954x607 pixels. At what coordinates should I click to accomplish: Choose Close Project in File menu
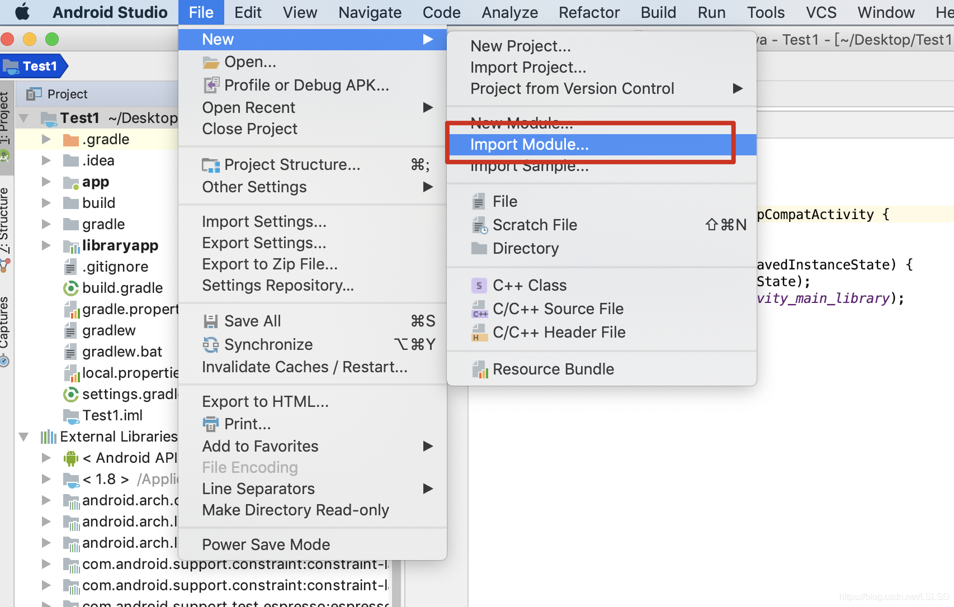pyautogui.click(x=313, y=129)
